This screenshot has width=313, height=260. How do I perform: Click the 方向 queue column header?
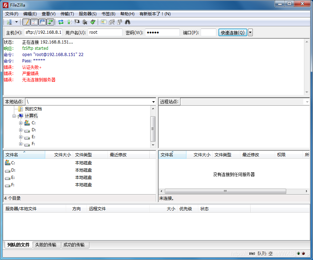[77, 209]
